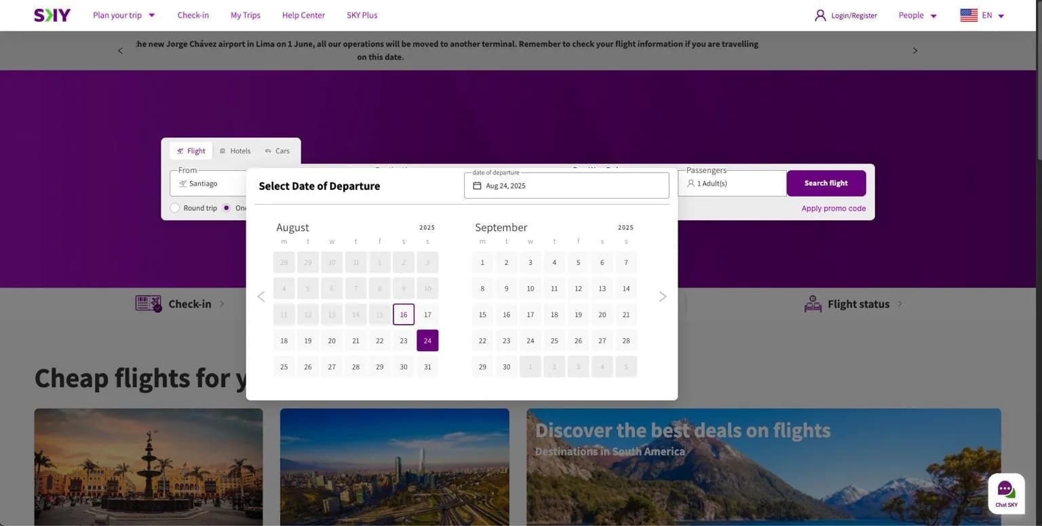Click the page vertical scrollbar
This screenshot has height=526, width=1042.
1039,81
